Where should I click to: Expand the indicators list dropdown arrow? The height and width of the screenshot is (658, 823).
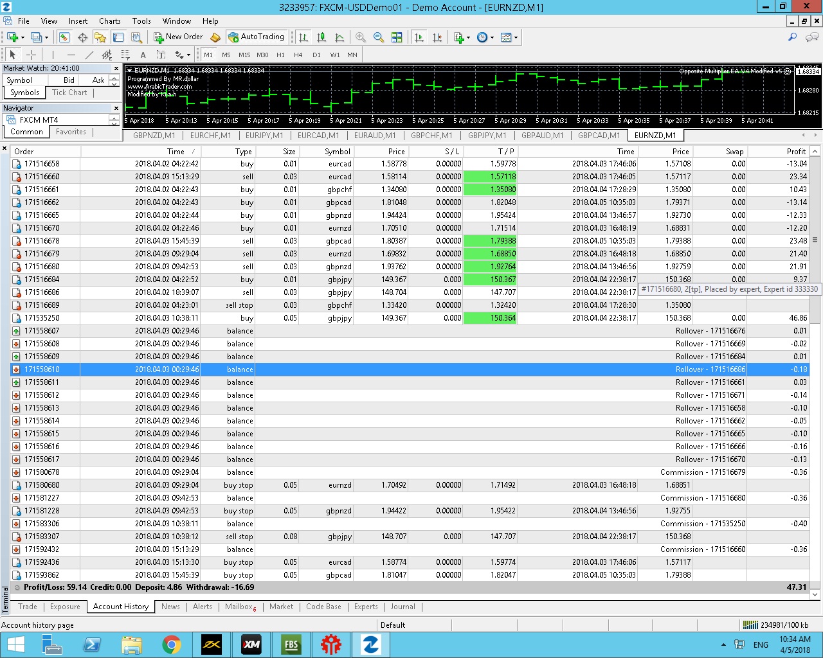point(468,38)
